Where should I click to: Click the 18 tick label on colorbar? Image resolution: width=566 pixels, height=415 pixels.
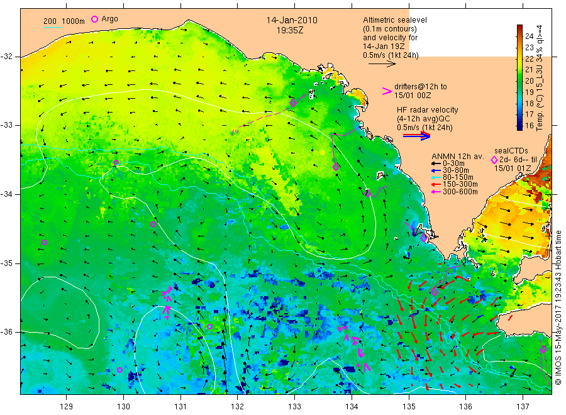coord(529,104)
